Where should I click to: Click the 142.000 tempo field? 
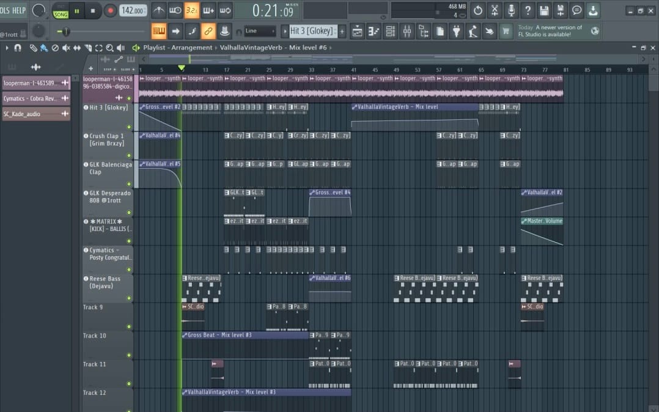133,10
